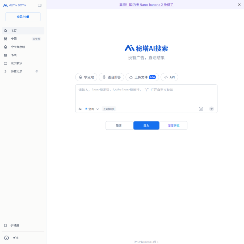Click the layers icon beside 历史记录

tap(37, 71)
